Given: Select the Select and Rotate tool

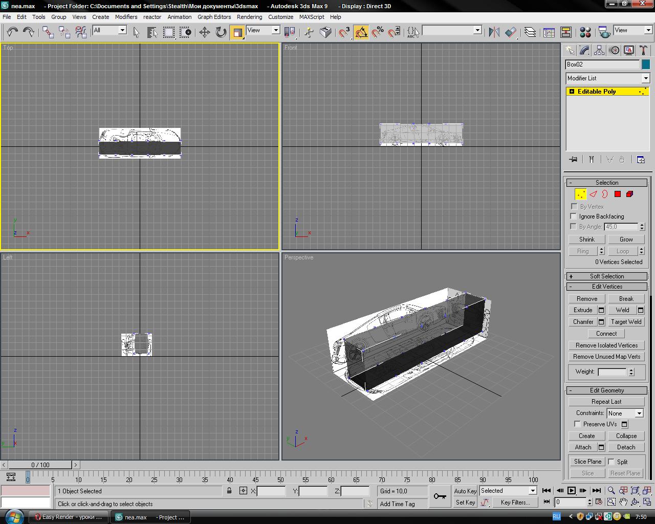Looking at the screenshot, I should 221,32.
